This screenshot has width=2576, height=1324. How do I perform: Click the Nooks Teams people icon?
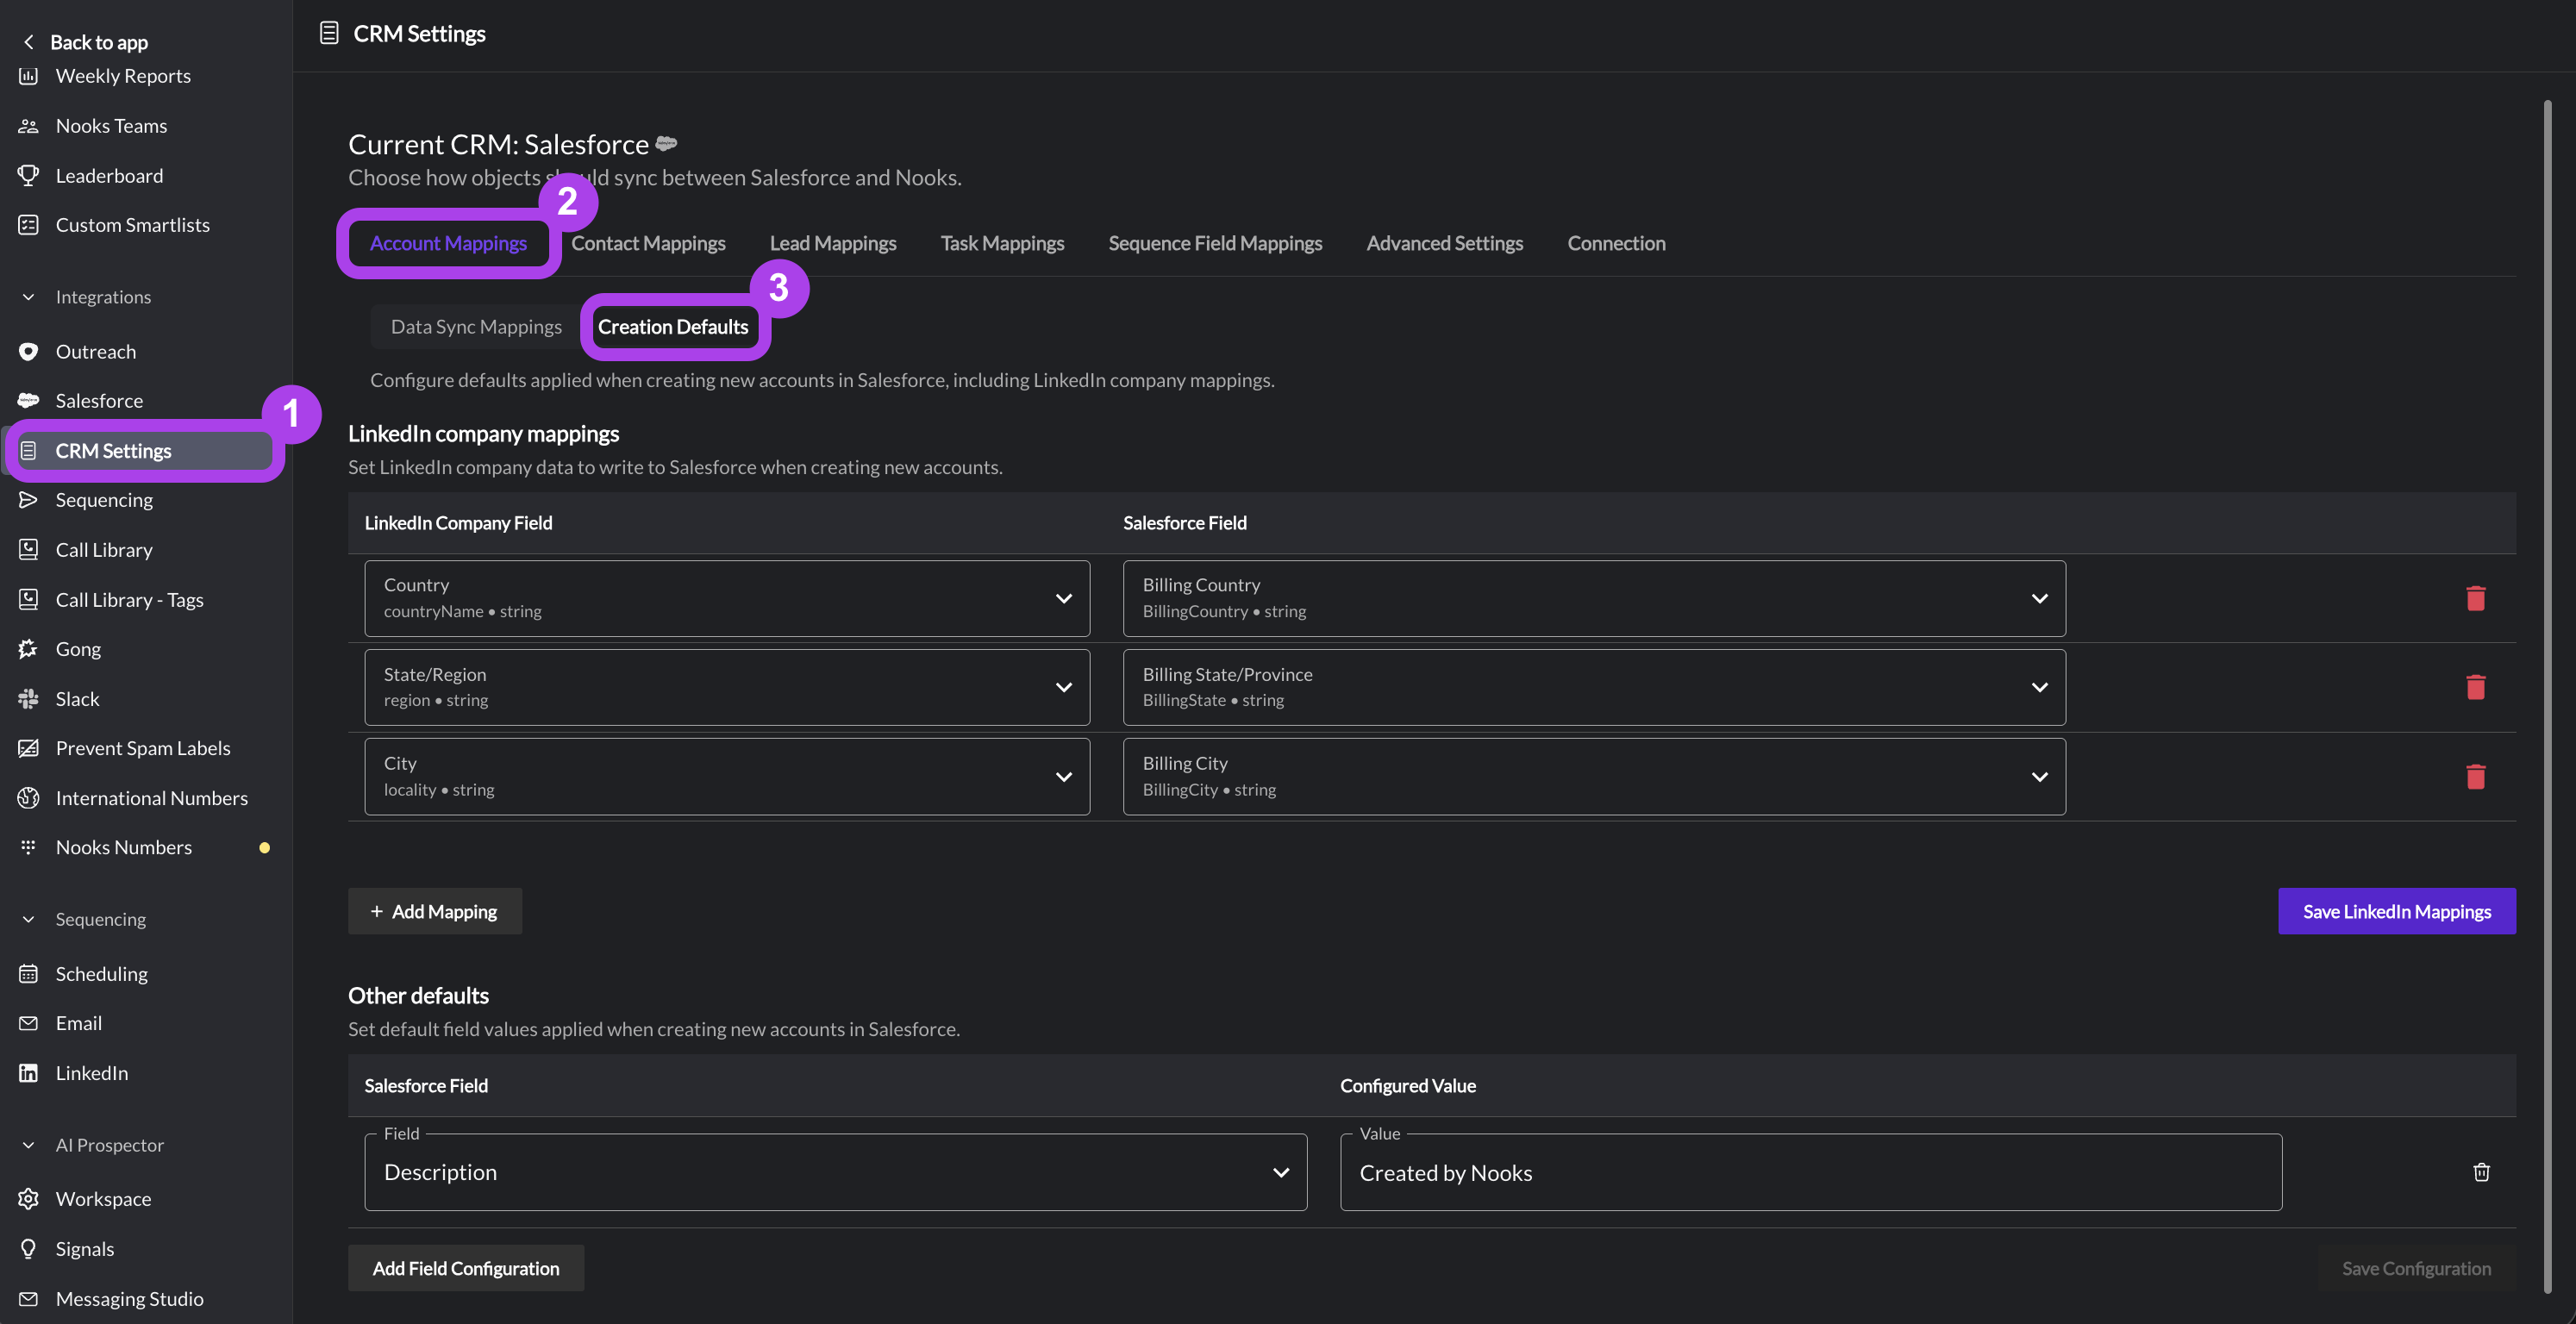click(28, 126)
